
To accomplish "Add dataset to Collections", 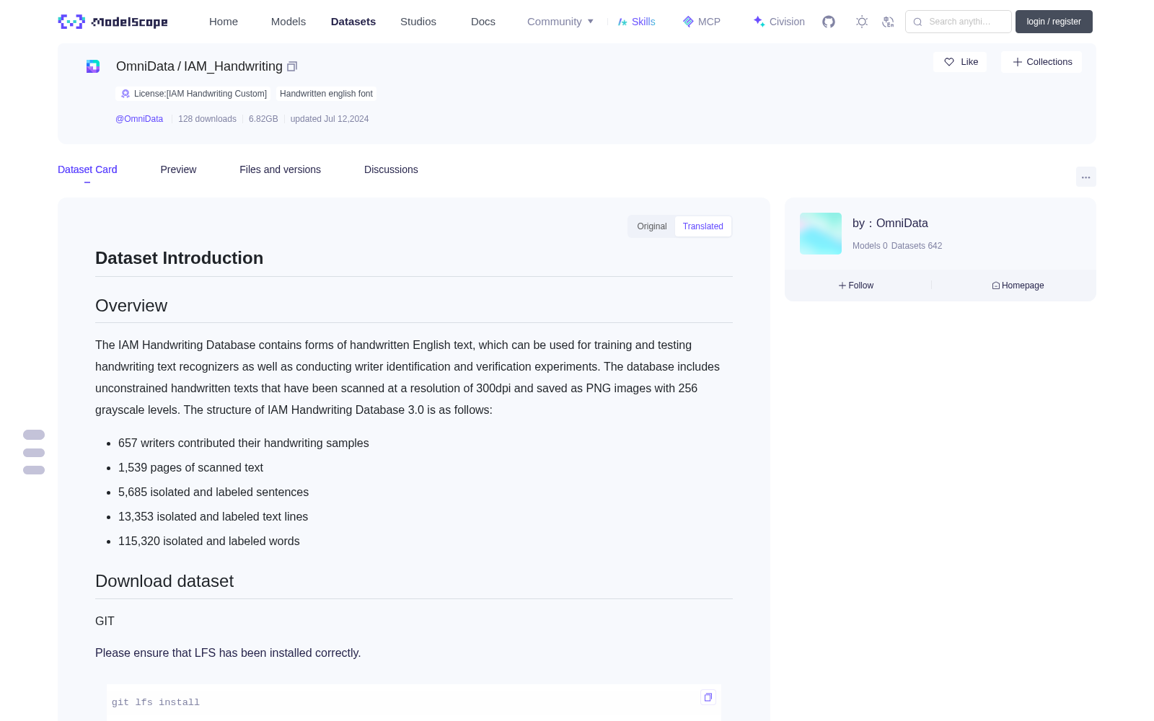I will 1041,62.
